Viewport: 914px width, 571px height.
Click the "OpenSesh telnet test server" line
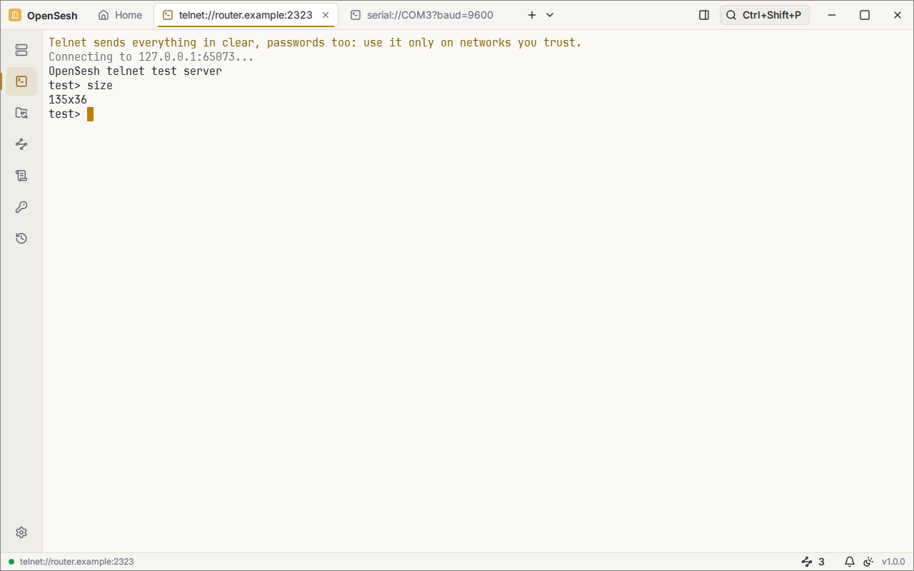(x=135, y=71)
